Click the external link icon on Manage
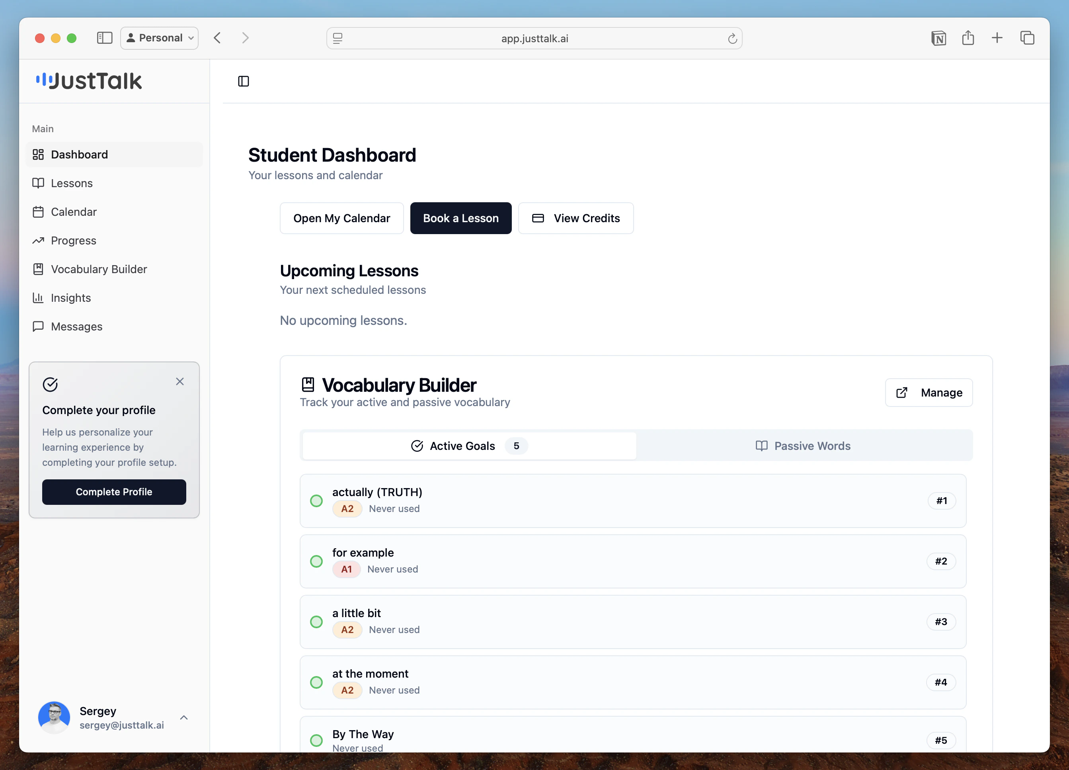1069x770 pixels. pos(901,392)
